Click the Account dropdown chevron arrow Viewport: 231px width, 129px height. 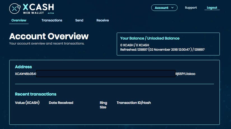[x=172, y=8]
